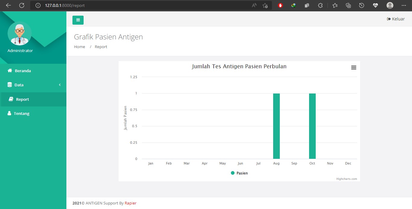Expand the Data menu chevron
412x209 pixels.
click(x=60, y=85)
